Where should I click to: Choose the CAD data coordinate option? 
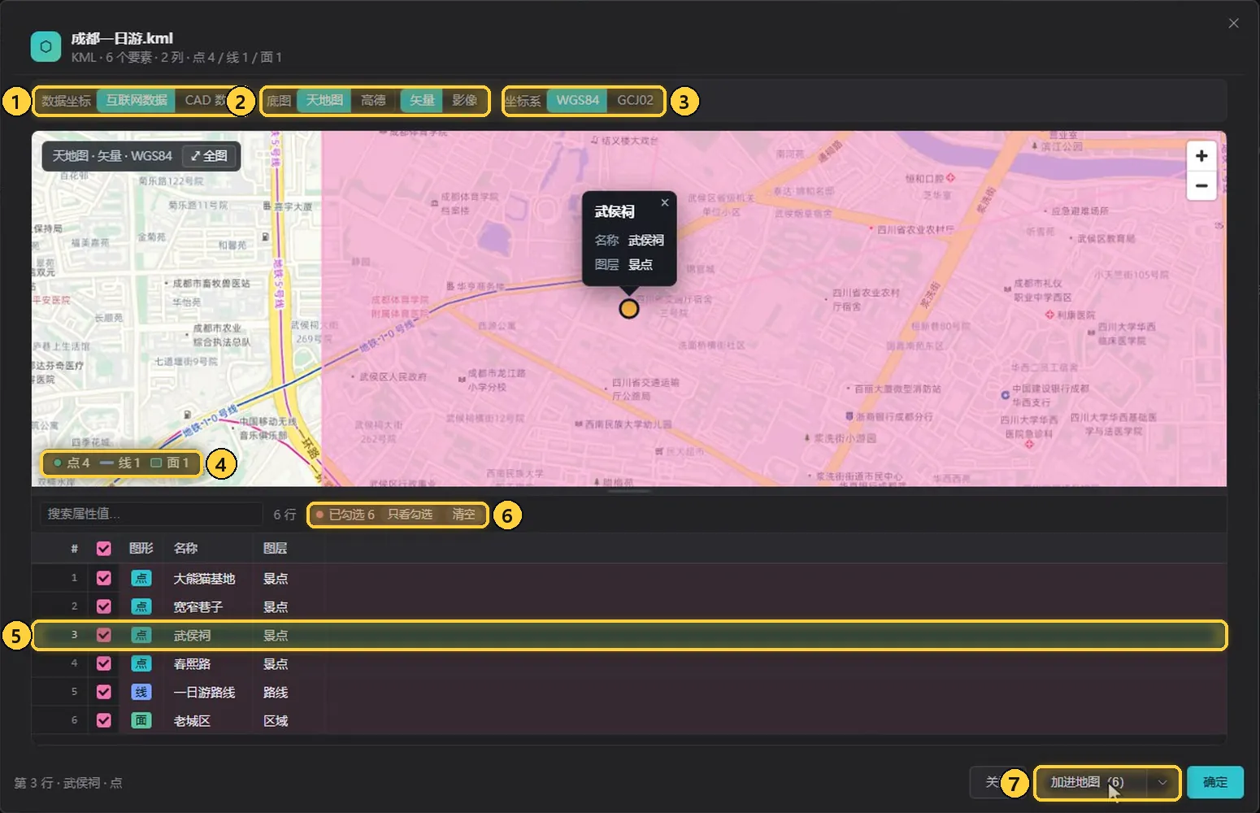(204, 100)
